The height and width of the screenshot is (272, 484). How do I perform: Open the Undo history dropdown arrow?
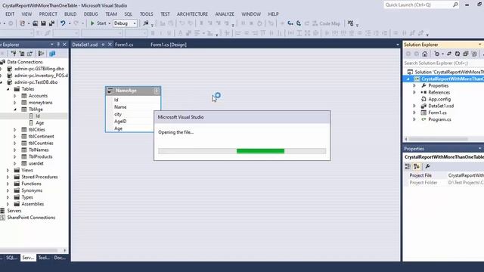coord(70,23)
